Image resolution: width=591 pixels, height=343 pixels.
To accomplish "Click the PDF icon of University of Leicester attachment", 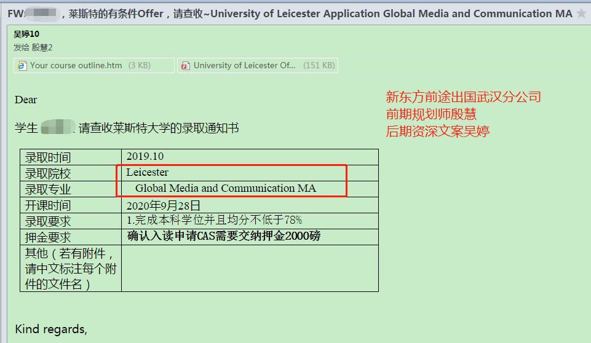I will tap(186, 66).
